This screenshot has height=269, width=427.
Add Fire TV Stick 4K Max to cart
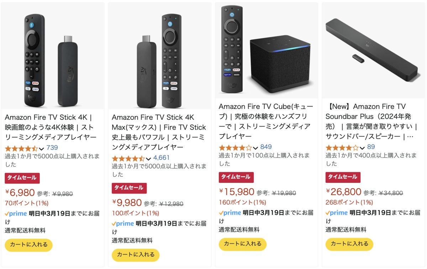[136, 255]
